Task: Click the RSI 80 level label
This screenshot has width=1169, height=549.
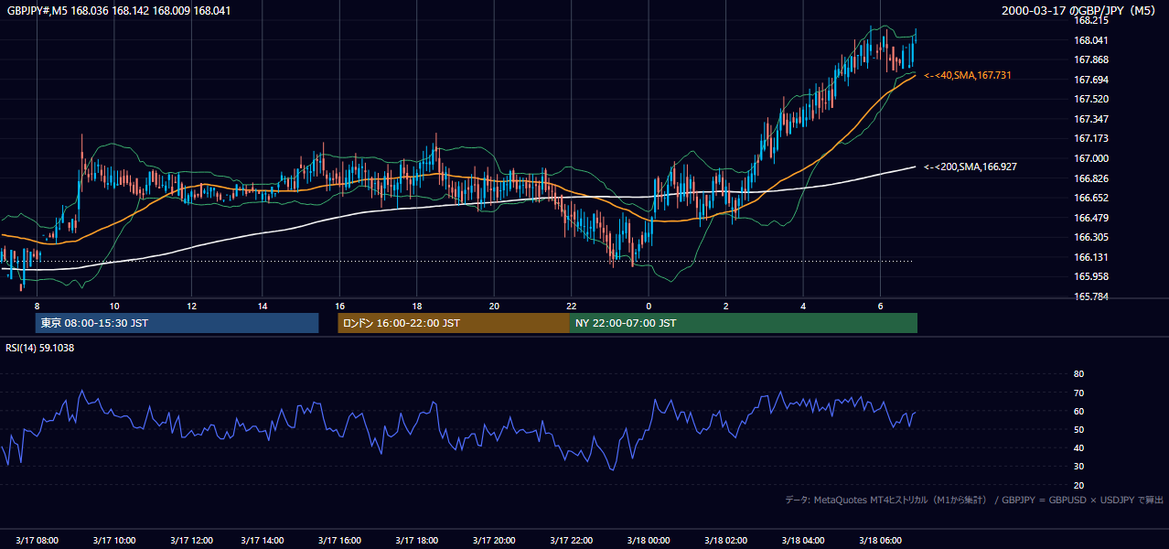Action: [1078, 374]
